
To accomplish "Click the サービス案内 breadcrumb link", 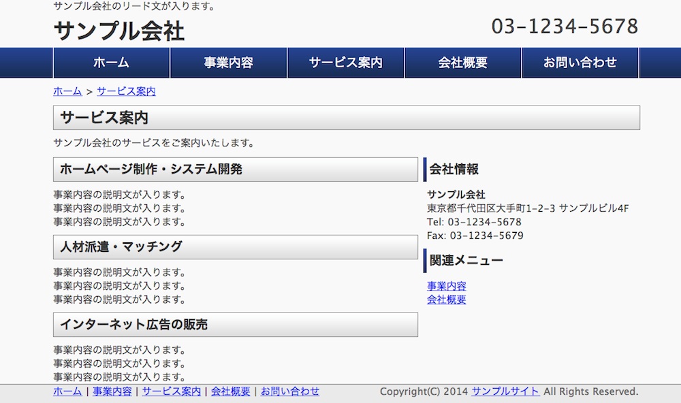I will click(x=126, y=91).
